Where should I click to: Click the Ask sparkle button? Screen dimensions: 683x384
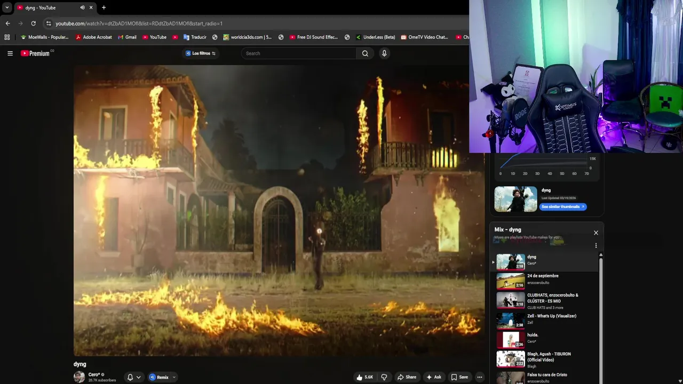point(433,377)
